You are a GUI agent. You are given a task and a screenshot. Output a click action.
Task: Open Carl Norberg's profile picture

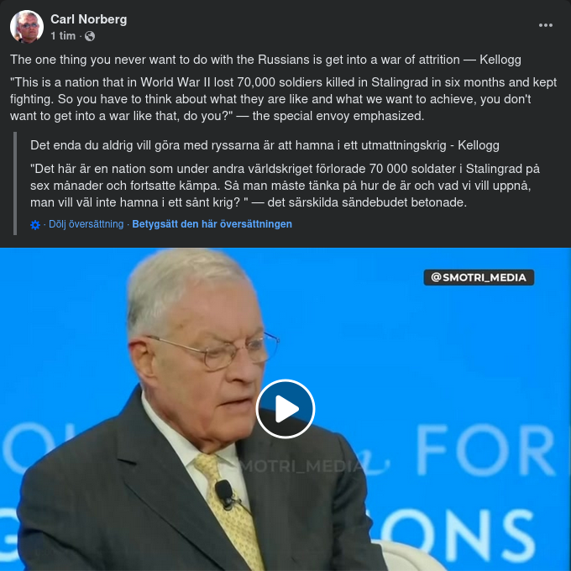tap(27, 27)
